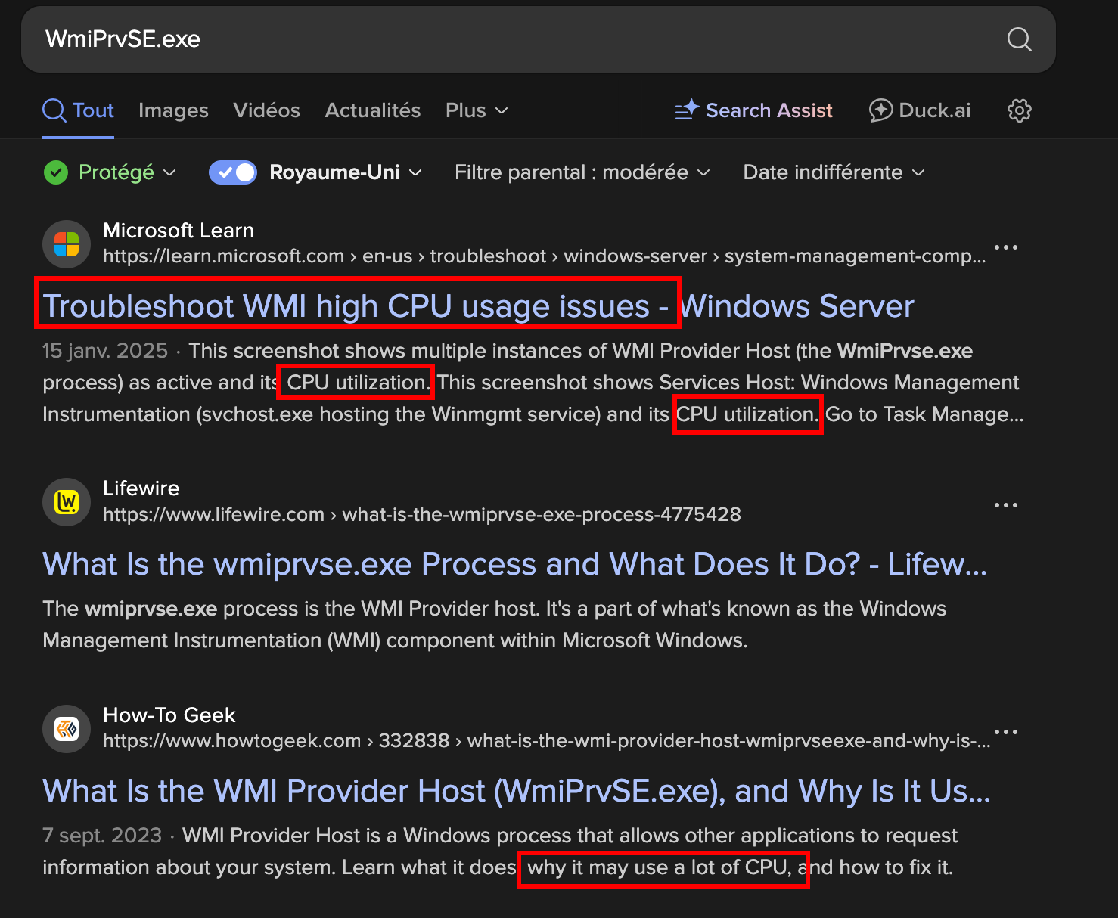Open the Filtre parental dropdown

click(x=582, y=173)
